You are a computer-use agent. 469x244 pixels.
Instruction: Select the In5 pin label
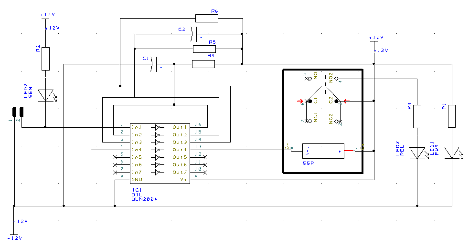tap(137, 157)
